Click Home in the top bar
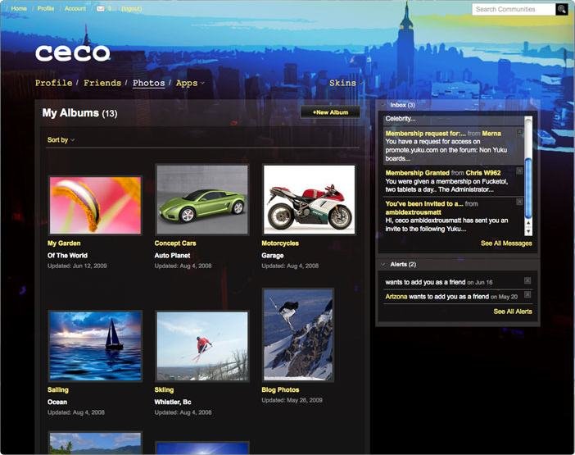Viewport: 575px width, 455px height. [x=19, y=8]
